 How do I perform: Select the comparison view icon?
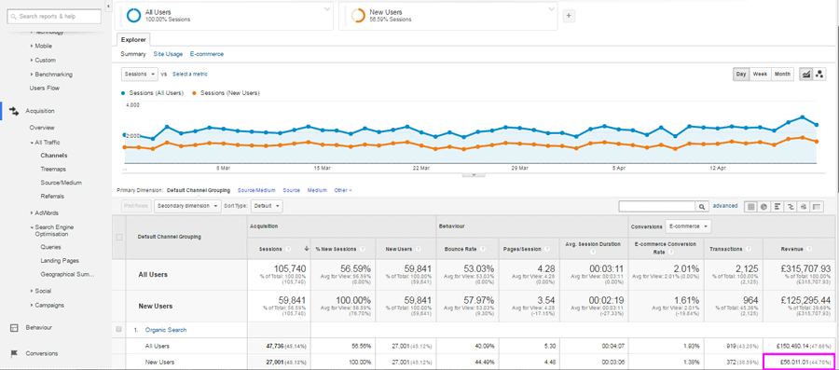[791, 206]
